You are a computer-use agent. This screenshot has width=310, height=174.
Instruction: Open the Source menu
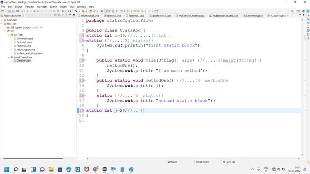18,7
